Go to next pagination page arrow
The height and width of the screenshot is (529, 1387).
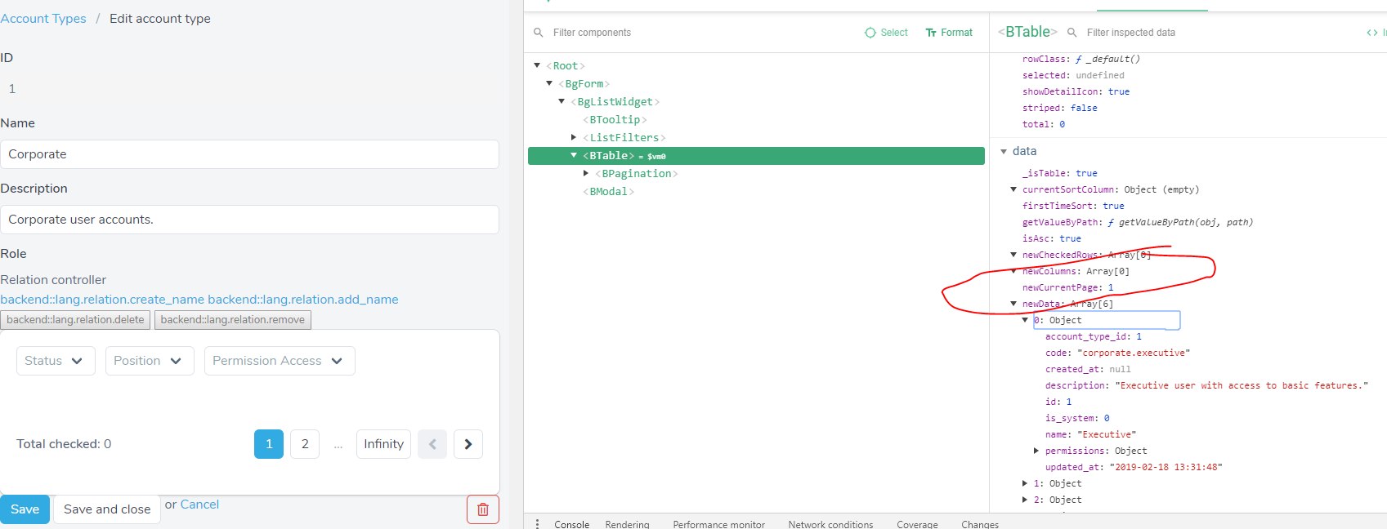pyautogui.click(x=468, y=444)
